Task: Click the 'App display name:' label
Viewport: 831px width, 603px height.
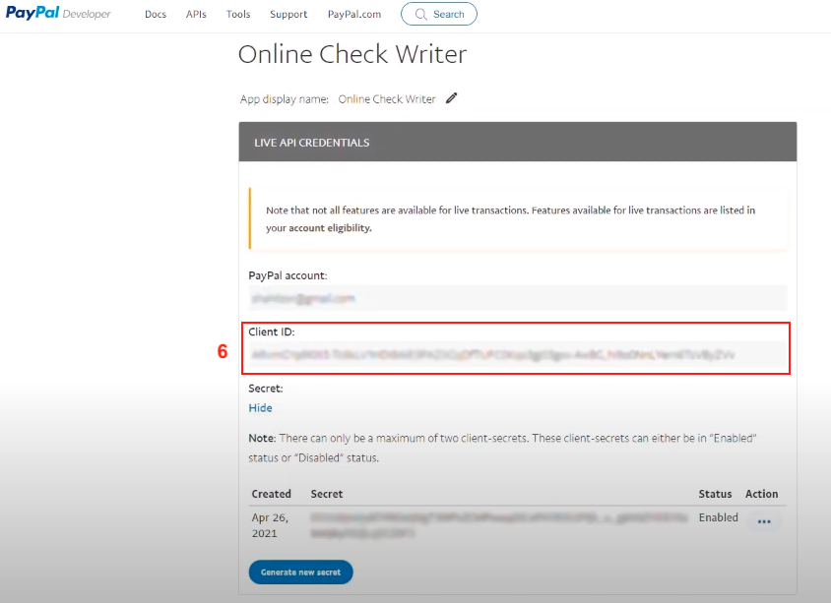Action: point(285,99)
